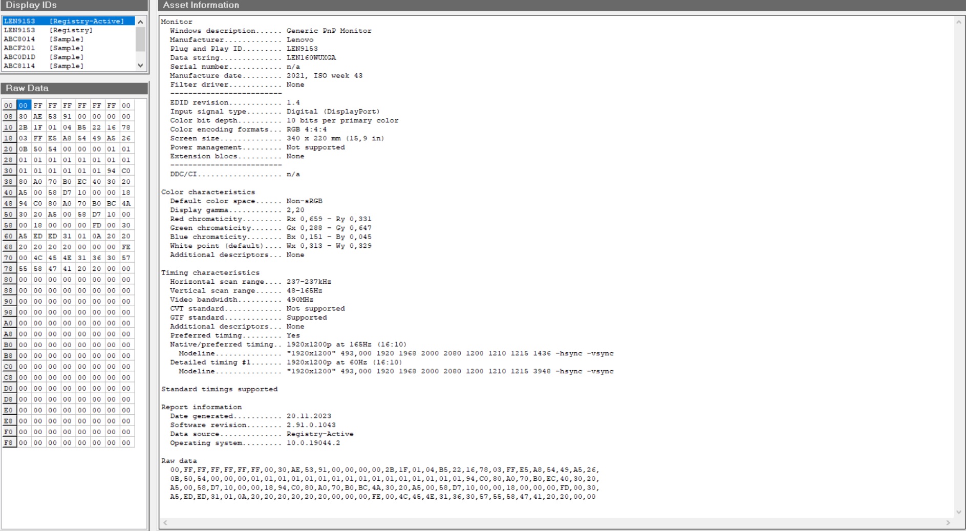Screen dimensions: 966x531
Task: Click the Asset Information panel header
Action: point(562,5)
